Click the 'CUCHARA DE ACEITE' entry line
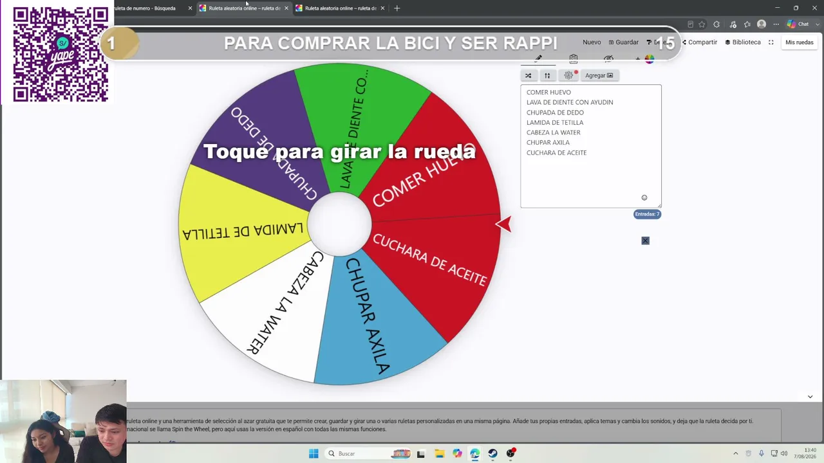The width and height of the screenshot is (824, 463). [556, 153]
